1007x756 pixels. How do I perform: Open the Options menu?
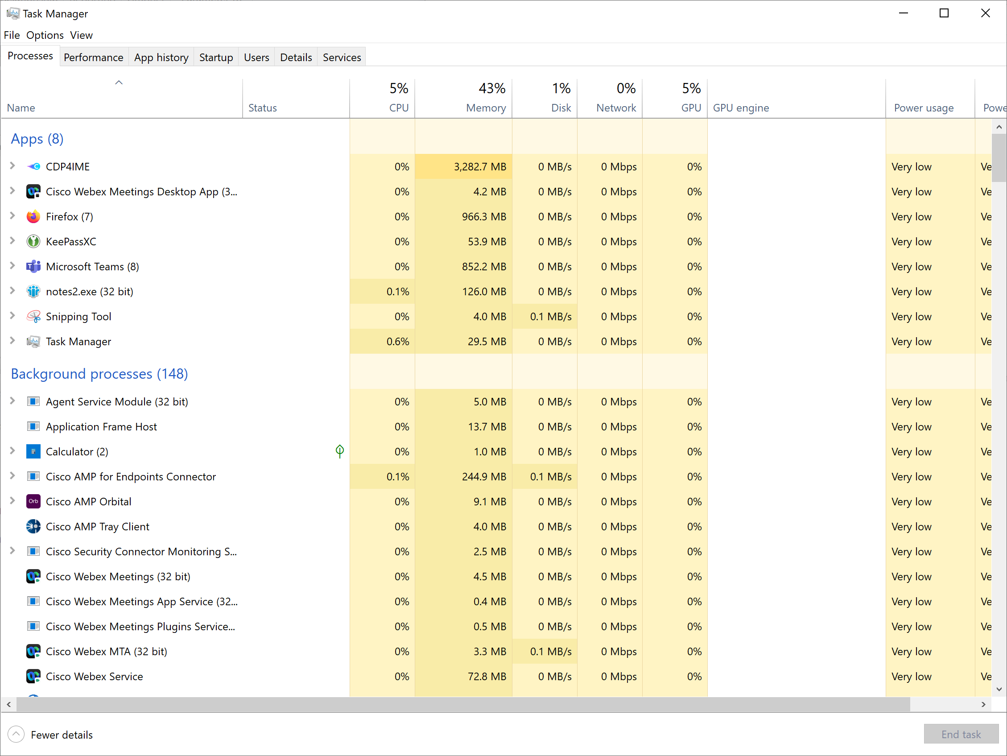pos(45,35)
